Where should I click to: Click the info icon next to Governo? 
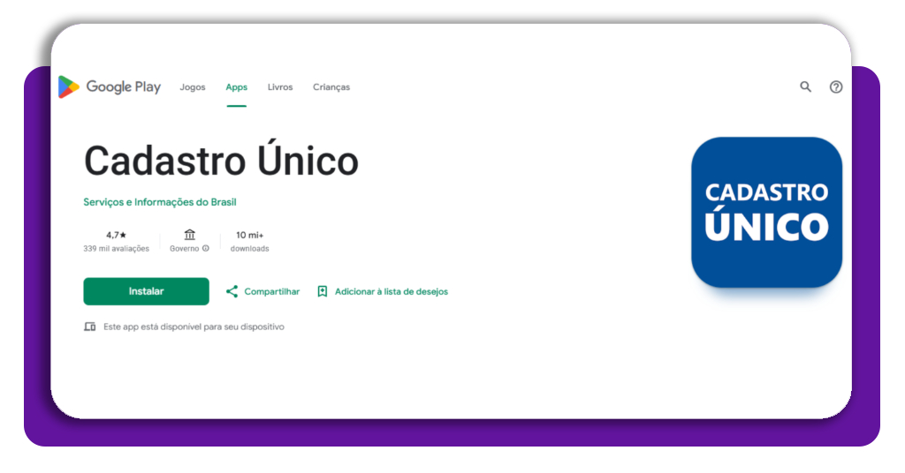205,248
